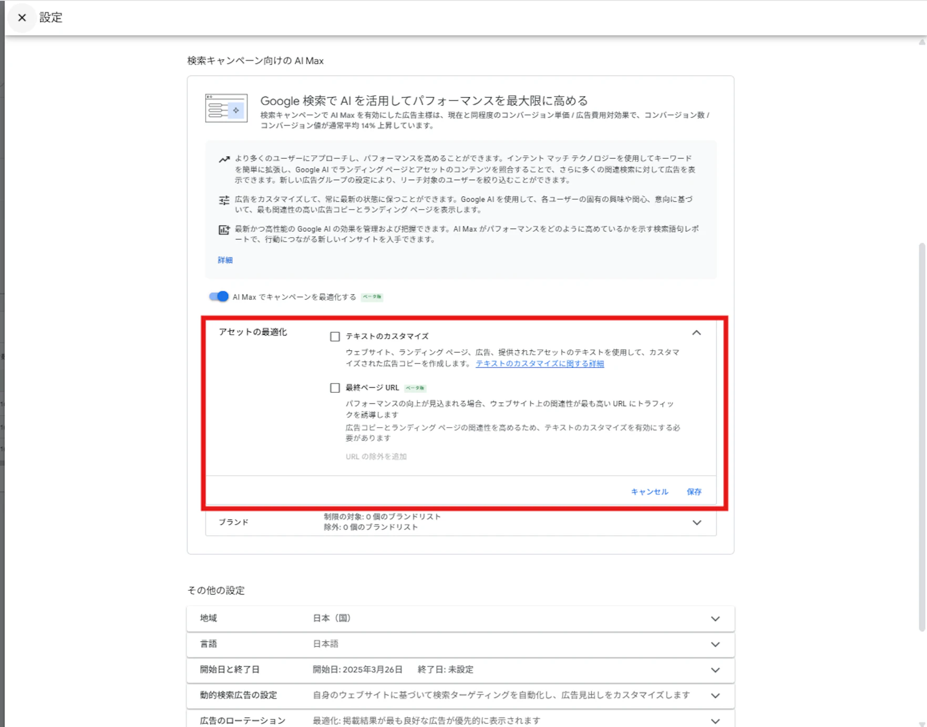Click URL の除外を追加 link
927x727 pixels.
tap(376, 456)
